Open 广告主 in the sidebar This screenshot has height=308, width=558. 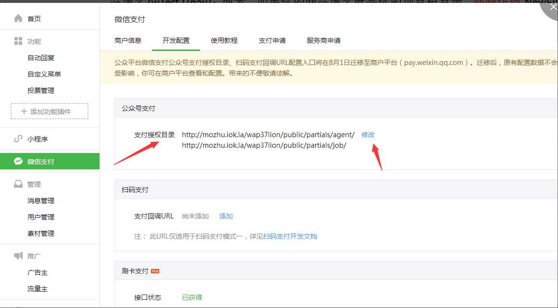click(38, 272)
